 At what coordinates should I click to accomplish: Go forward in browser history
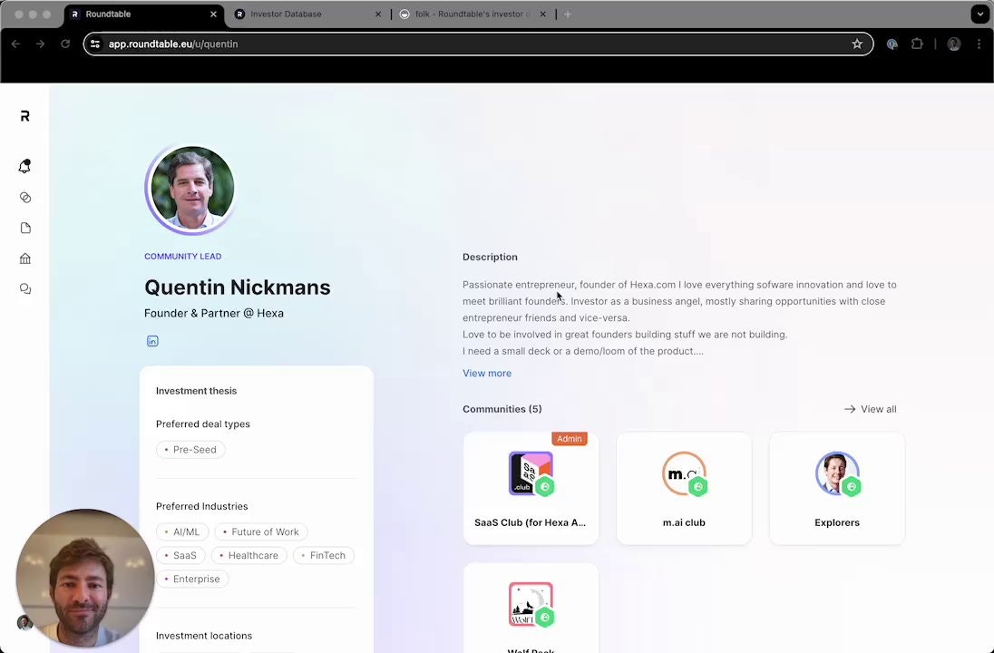point(40,44)
